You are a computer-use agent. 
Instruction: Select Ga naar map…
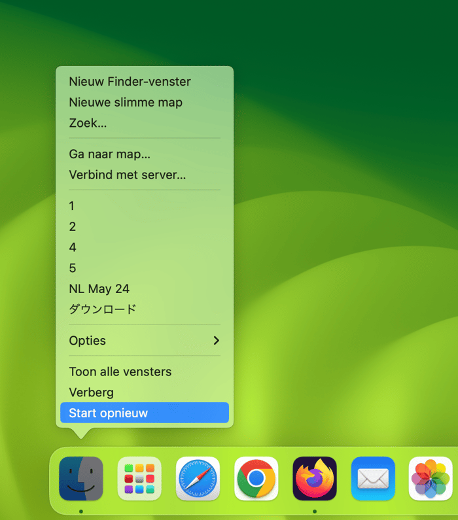pyautogui.click(x=145, y=154)
